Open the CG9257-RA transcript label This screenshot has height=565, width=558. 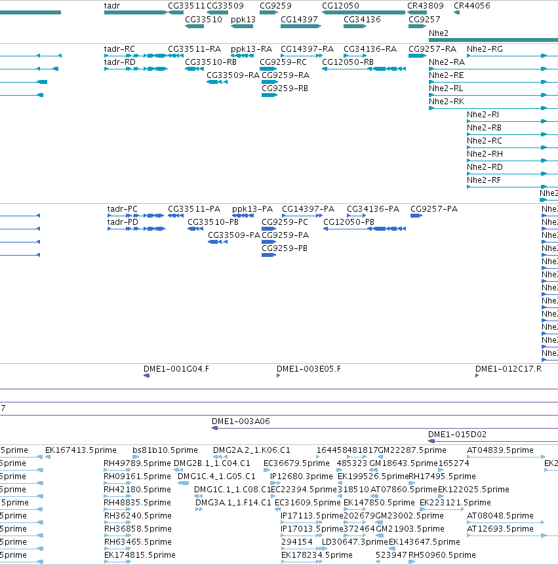point(432,49)
